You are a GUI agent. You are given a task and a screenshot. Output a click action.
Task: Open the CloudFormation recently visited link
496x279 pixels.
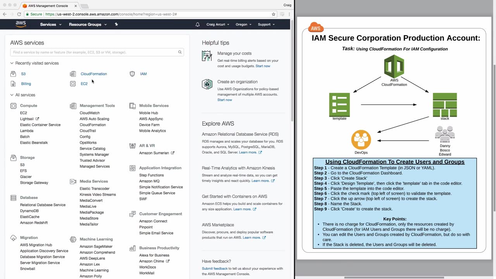[x=94, y=74]
